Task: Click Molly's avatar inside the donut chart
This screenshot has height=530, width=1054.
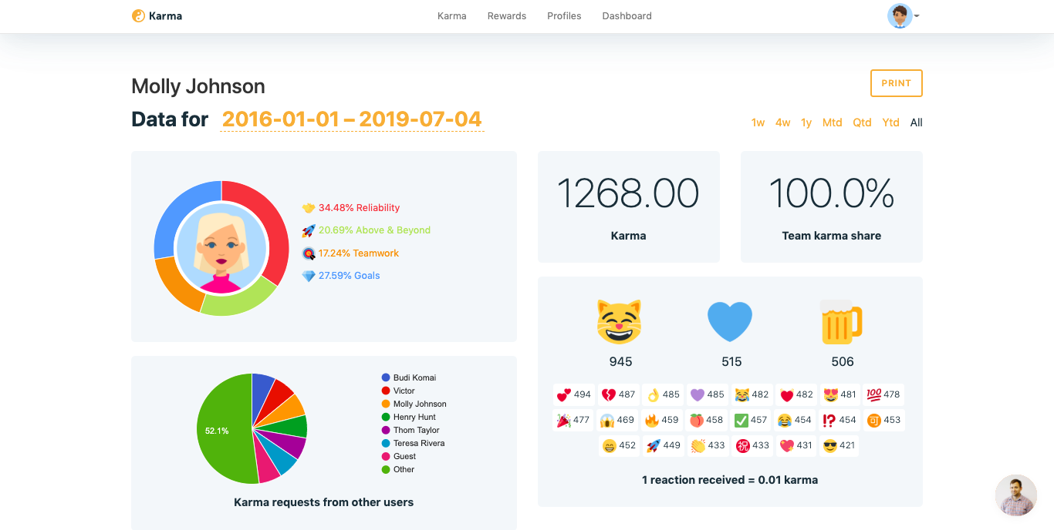Action: [221, 248]
